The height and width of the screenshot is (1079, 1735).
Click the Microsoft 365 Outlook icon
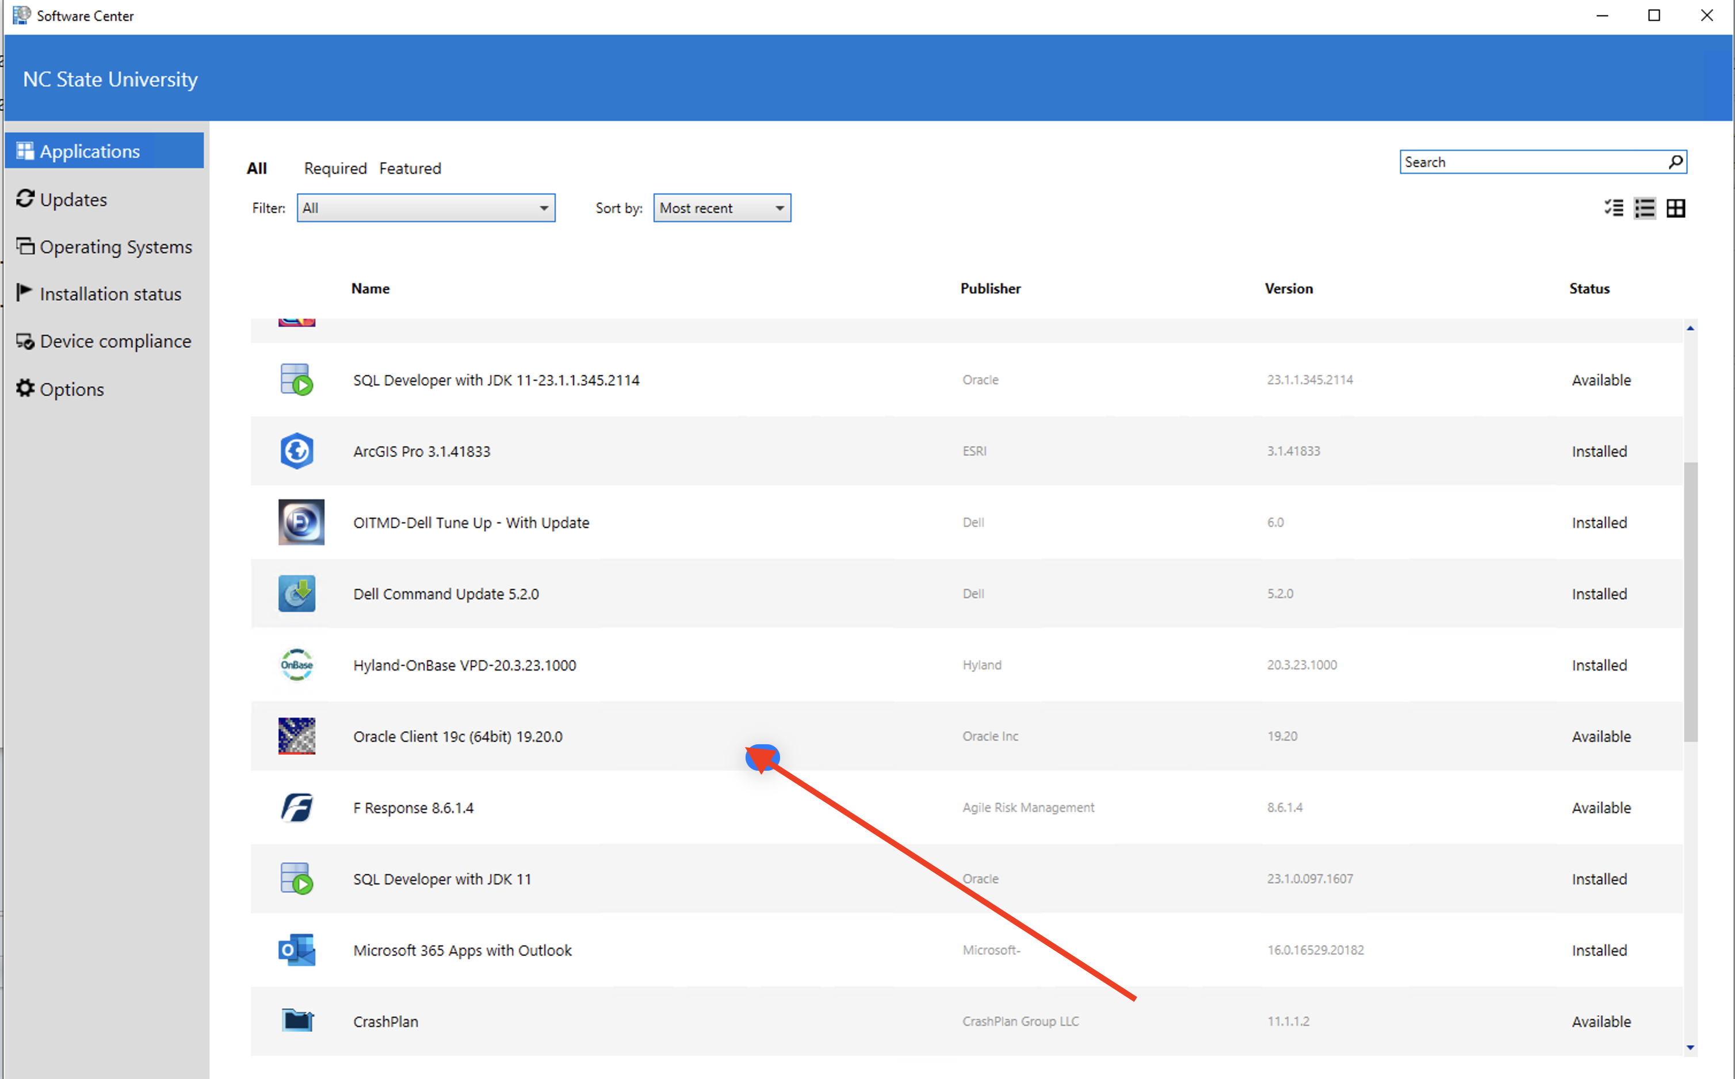[296, 951]
